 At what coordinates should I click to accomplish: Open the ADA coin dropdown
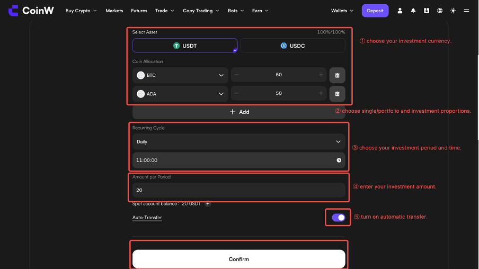click(180, 94)
